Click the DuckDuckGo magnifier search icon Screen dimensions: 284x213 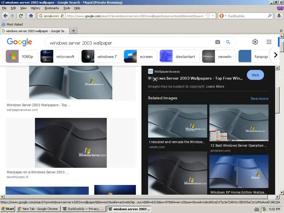(x=270, y=16)
